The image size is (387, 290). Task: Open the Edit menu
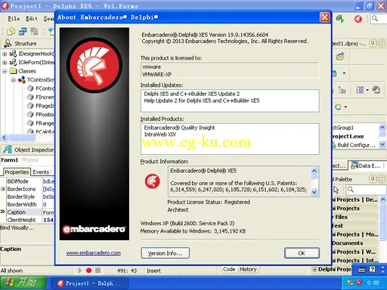[x=32, y=18]
